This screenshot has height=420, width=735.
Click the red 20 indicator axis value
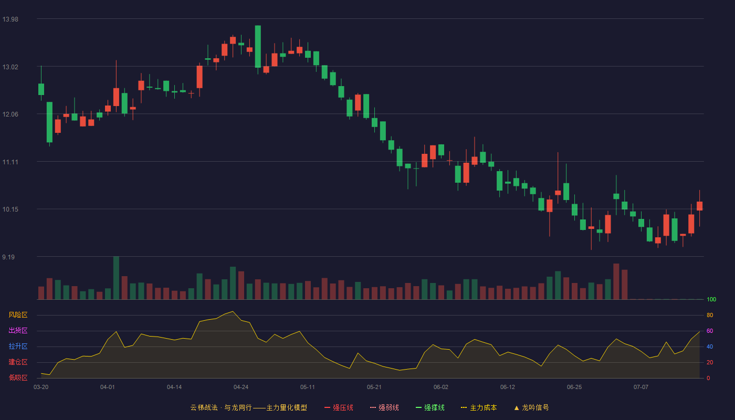point(710,362)
